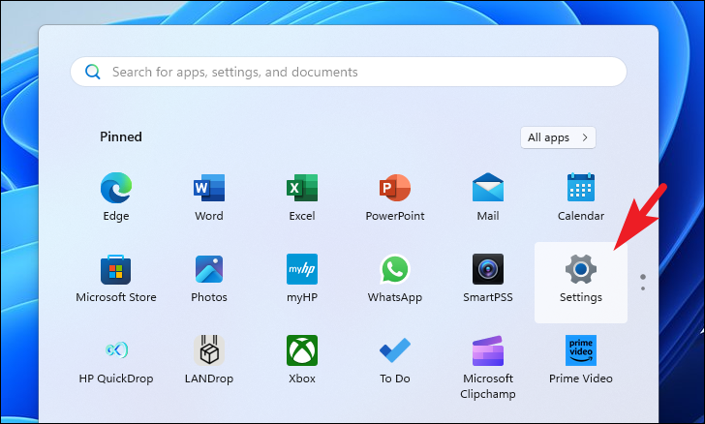Open the myHP app

click(302, 279)
